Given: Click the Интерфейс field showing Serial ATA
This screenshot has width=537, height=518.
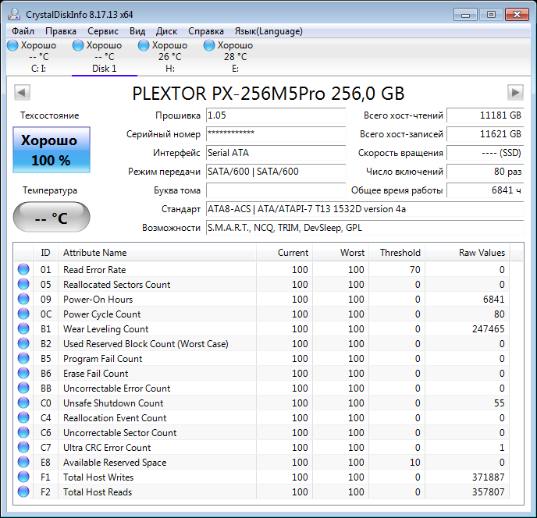Looking at the screenshot, I should point(276,153).
